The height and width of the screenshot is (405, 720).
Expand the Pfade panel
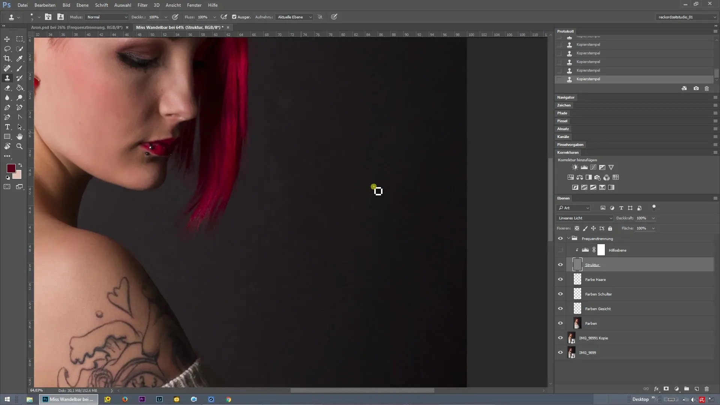click(562, 113)
